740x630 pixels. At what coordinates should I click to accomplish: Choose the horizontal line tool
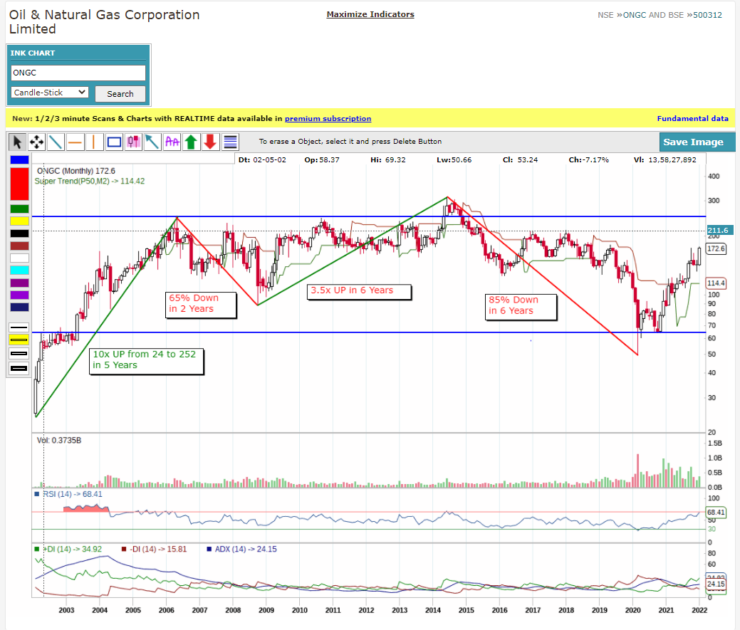point(75,142)
